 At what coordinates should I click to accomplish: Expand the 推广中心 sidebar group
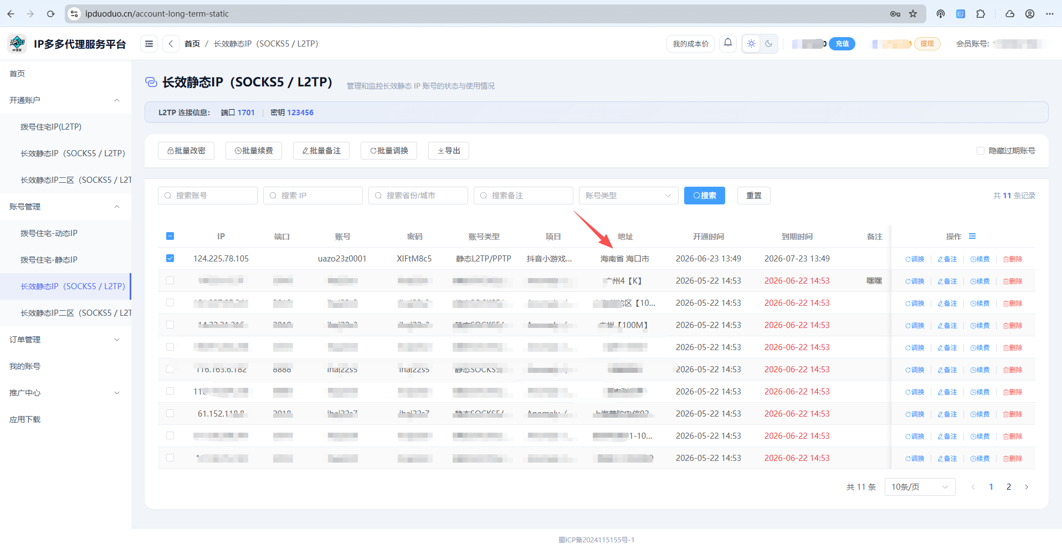pyautogui.click(x=65, y=393)
